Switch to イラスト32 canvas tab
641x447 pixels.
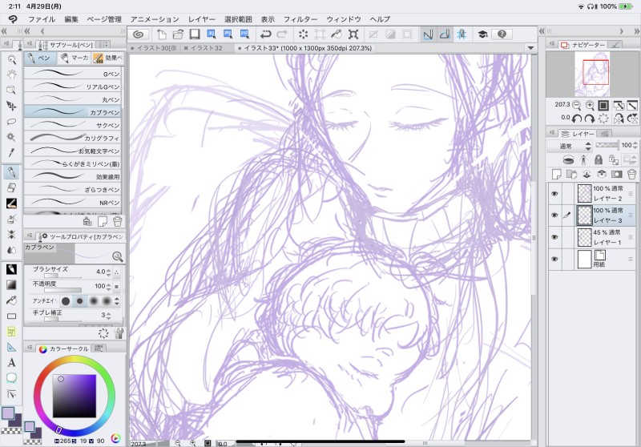(x=207, y=48)
